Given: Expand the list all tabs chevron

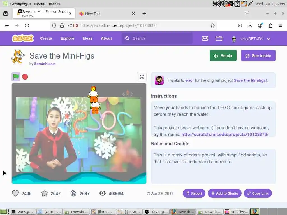Looking at the screenshot, I should coord(247,13).
